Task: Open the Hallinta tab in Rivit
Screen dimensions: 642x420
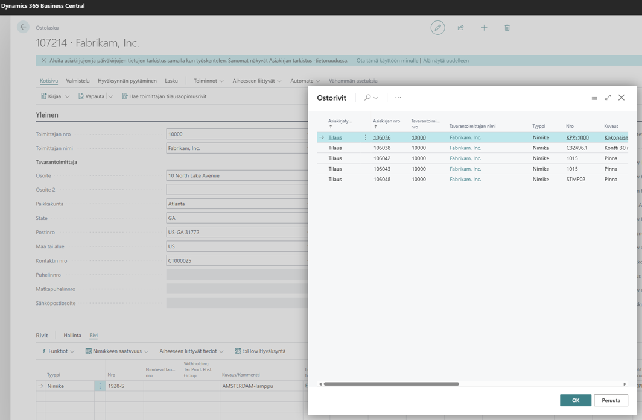Action: pos(72,336)
